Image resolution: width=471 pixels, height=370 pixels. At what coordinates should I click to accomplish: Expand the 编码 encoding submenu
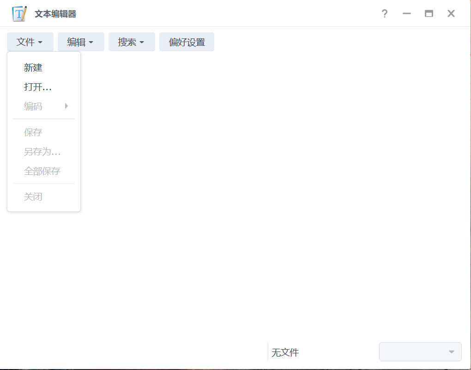point(33,106)
